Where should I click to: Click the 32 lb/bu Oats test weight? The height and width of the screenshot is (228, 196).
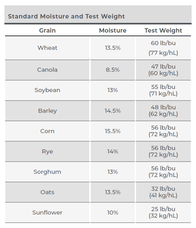(x=163, y=189)
